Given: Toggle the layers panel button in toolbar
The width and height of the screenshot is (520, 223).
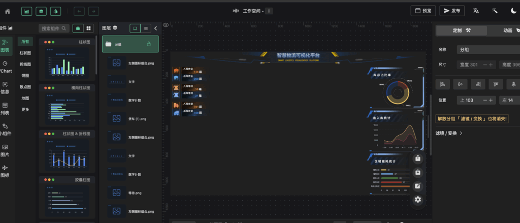Looking at the screenshot, I should tap(41, 11).
